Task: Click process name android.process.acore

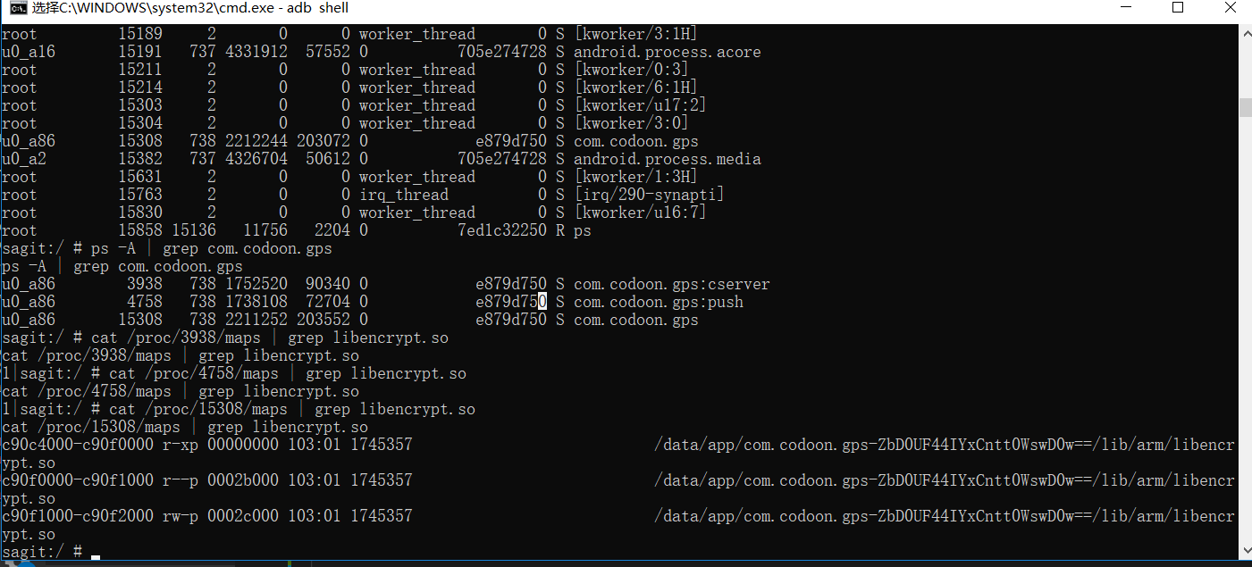Action: pyautogui.click(x=667, y=52)
